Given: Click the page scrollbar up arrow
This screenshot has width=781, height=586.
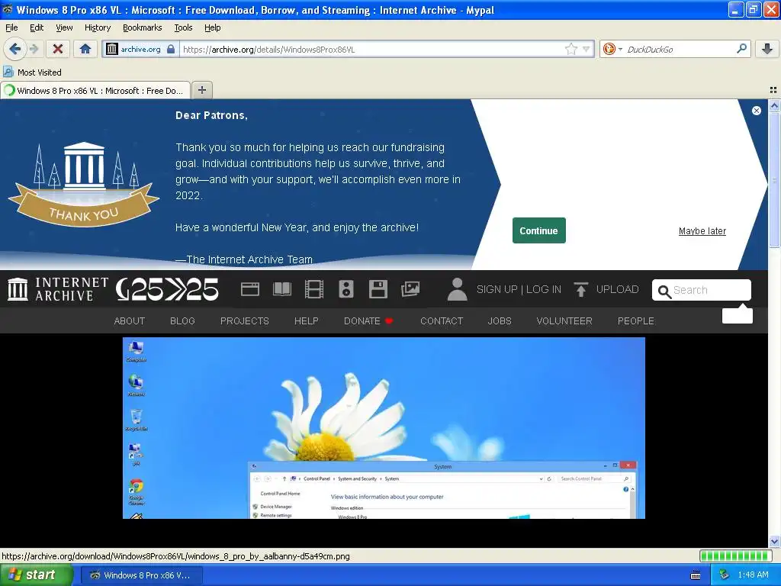Looking at the screenshot, I should 774,105.
